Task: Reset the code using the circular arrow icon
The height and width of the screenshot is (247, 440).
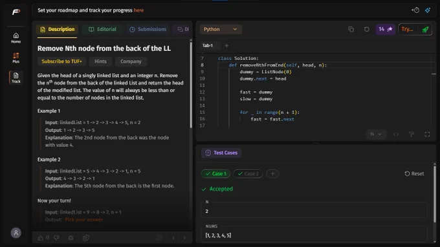Action: click(x=366, y=29)
